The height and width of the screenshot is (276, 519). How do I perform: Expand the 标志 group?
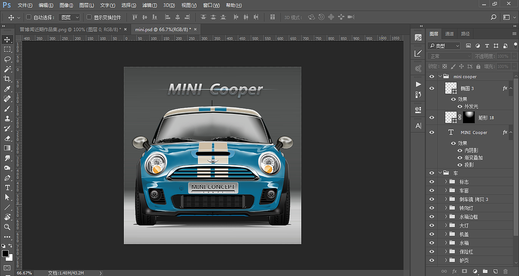point(446,182)
